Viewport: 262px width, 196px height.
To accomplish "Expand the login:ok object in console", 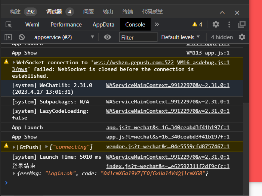I will pyautogui.click(x=14, y=174).
